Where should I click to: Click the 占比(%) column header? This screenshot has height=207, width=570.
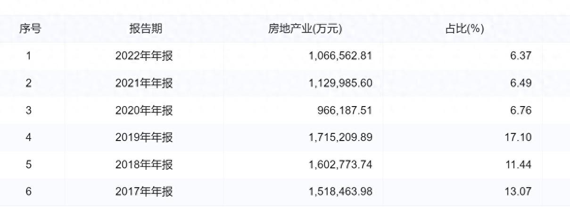pos(465,29)
